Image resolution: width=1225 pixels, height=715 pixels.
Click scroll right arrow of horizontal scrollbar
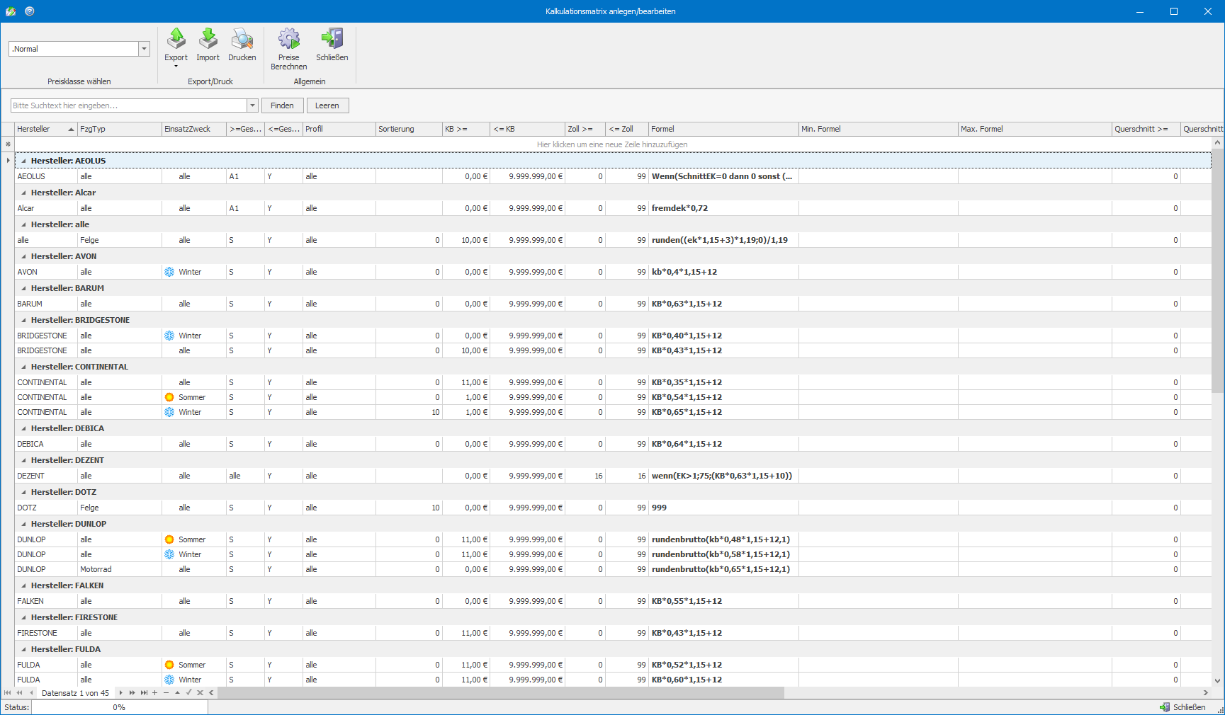click(1206, 693)
